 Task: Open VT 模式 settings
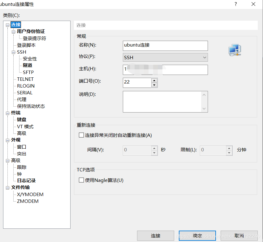pyautogui.click(x=25, y=126)
